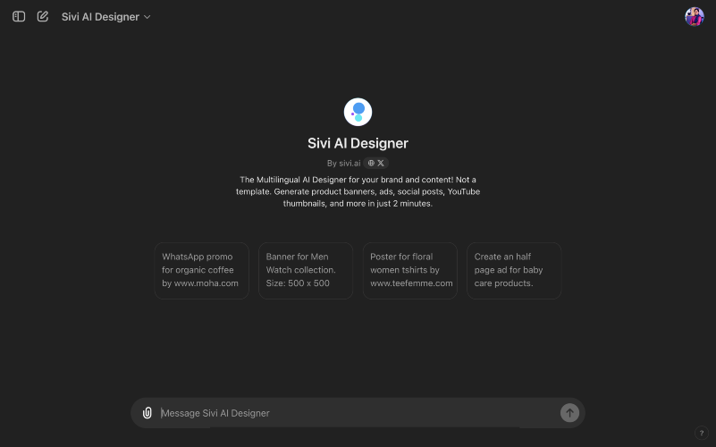Screen dimensions: 716x447
Task: Click the Sivi AI Designer logo
Action: click(358, 112)
